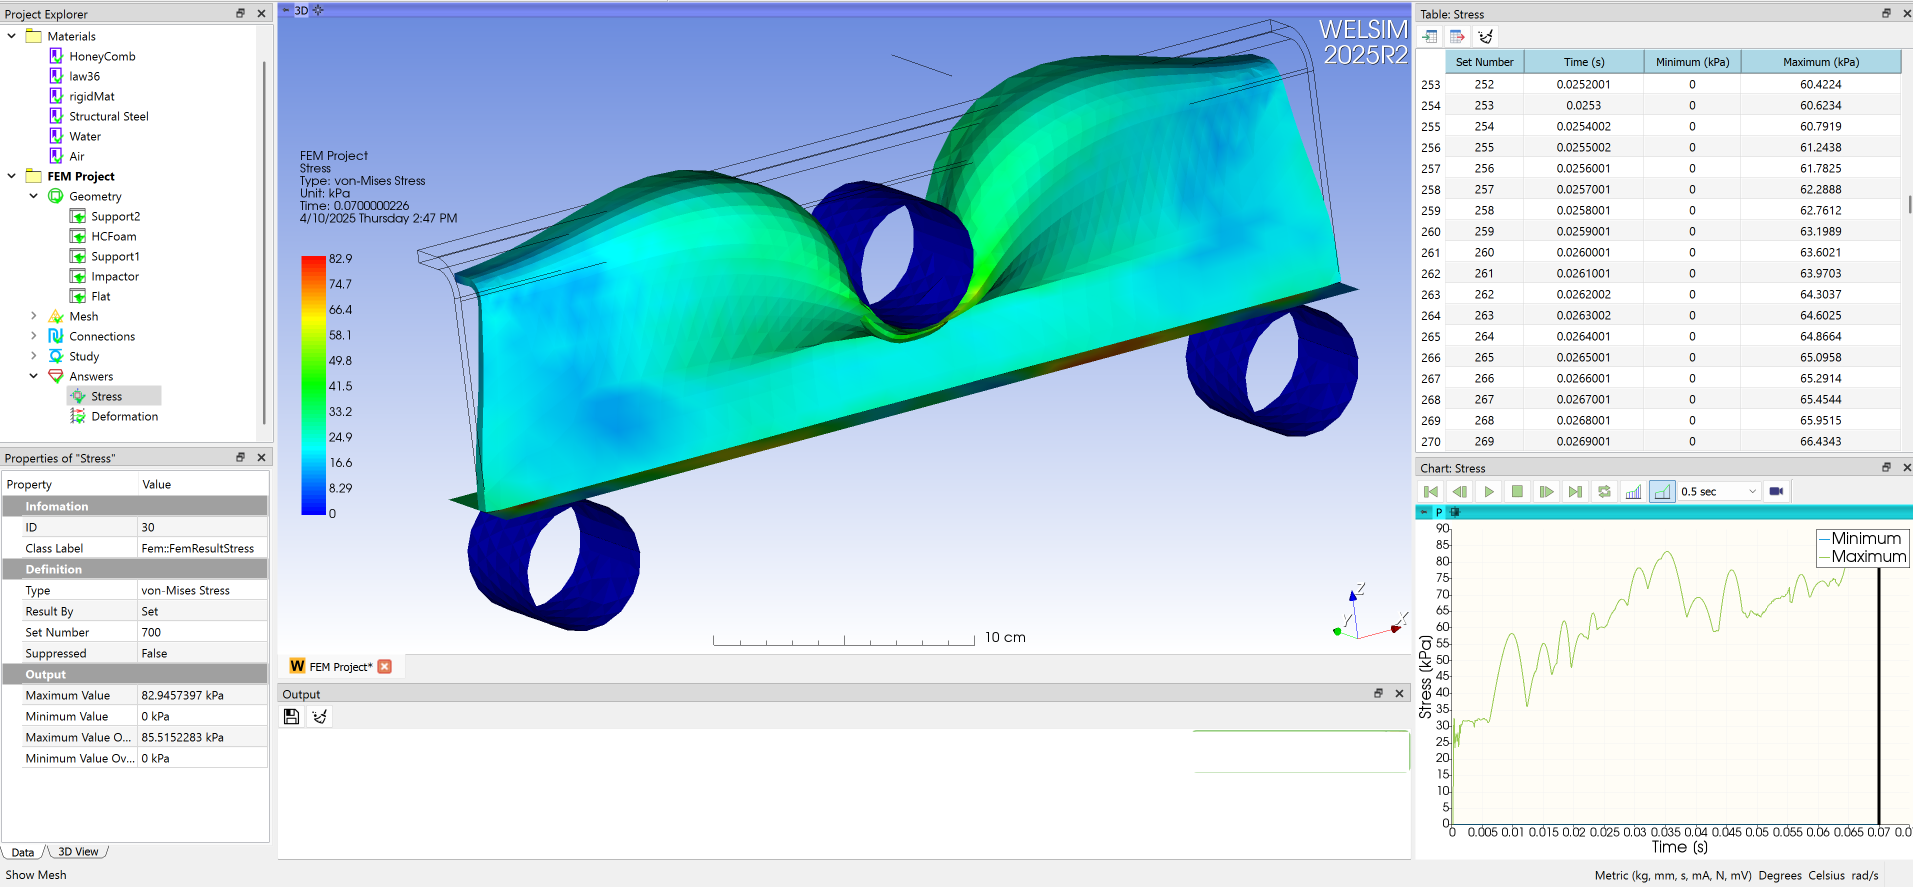This screenshot has width=1913, height=887.
Task: Click the import table data icon
Action: pyautogui.click(x=1429, y=36)
